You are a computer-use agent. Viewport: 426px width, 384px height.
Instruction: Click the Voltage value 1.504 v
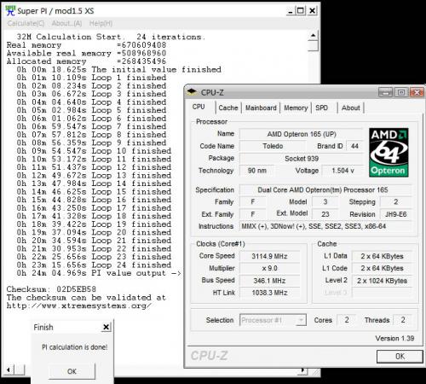[x=343, y=171]
